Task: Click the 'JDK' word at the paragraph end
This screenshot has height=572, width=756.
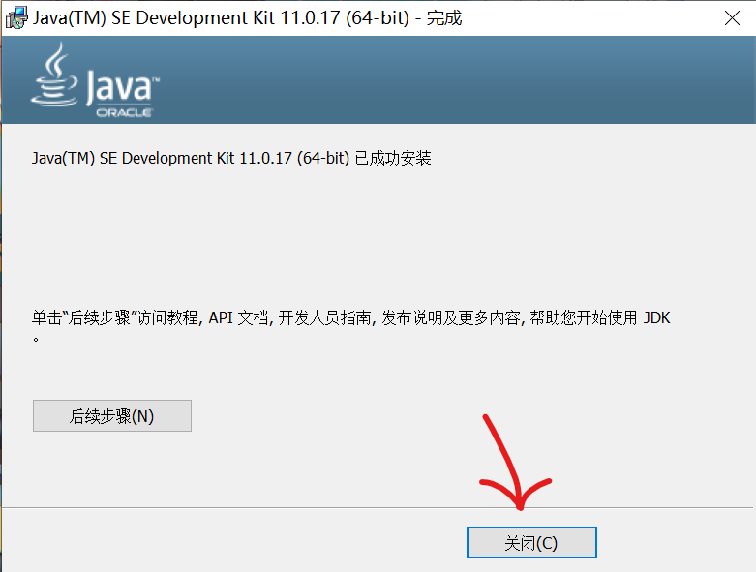Action: pyautogui.click(x=656, y=318)
